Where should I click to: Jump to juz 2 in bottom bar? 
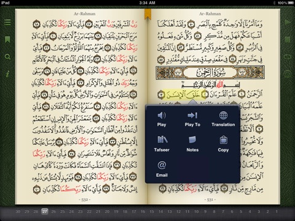tap(268, 212)
